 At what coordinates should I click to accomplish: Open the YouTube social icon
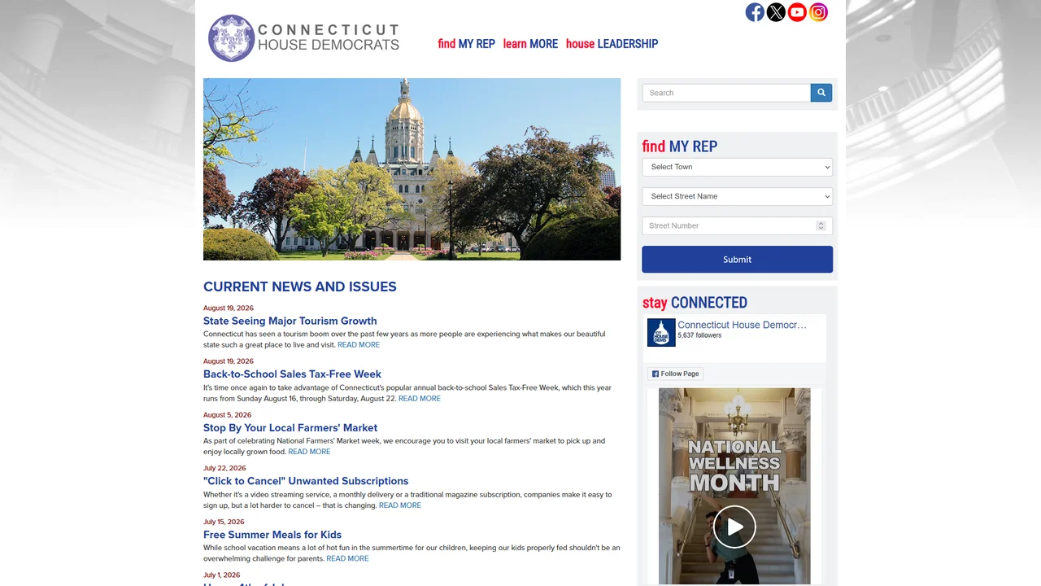pos(797,12)
